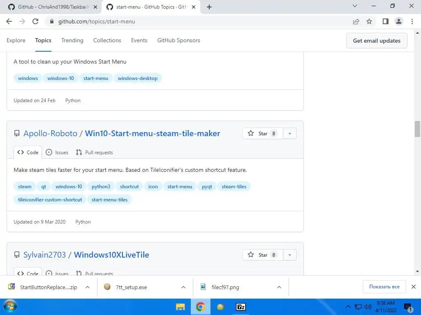
Task: Open Win10-Start-menu-steam-tile-maker repository link
Action: [x=153, y=133]
